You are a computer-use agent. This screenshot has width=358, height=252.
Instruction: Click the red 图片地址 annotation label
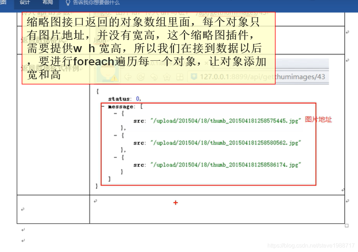tap(318, 119)
